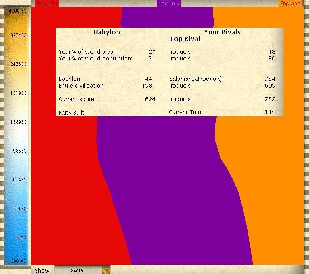Open the Show Score dropdown arrow

105,270
